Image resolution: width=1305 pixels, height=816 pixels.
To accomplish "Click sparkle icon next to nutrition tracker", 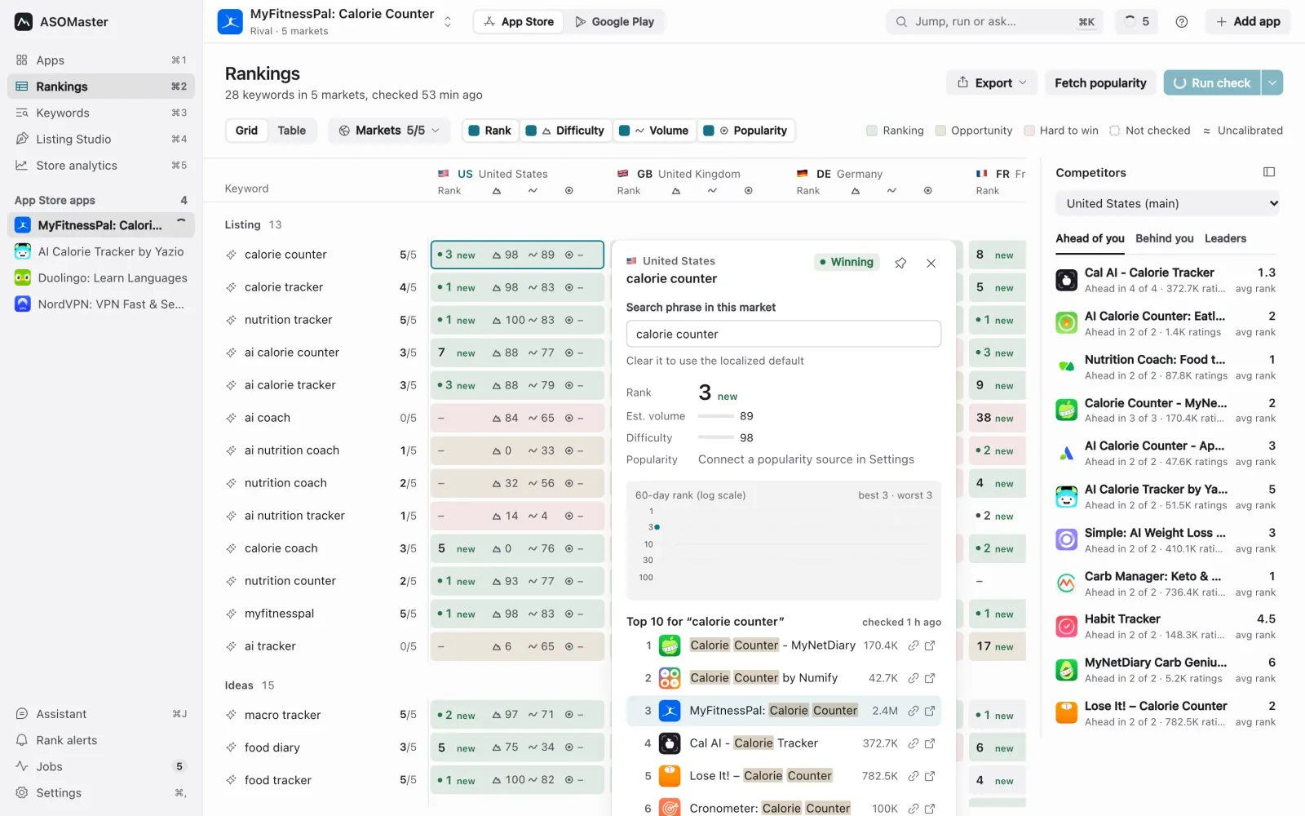I will coord(232,320).
